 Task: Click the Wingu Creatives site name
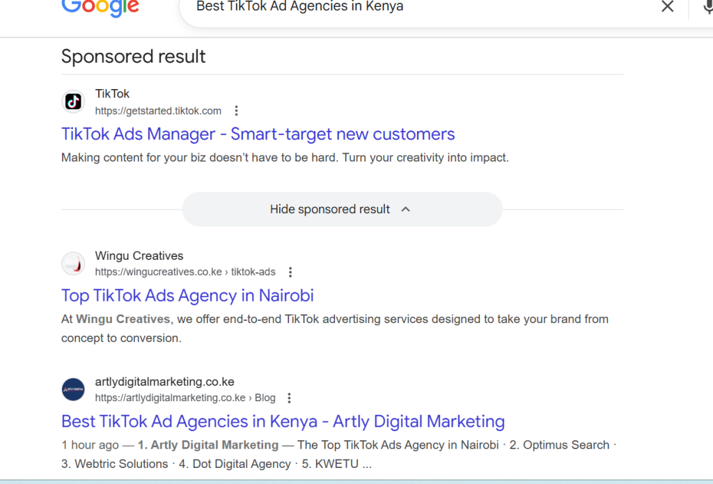pyautogui.click(x=139, y=256)
